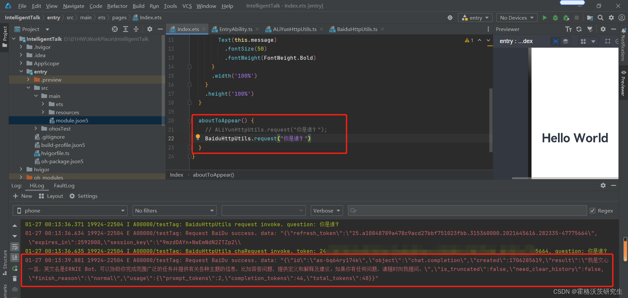Select opened file icon in Project panel

[x=115, y=29]
